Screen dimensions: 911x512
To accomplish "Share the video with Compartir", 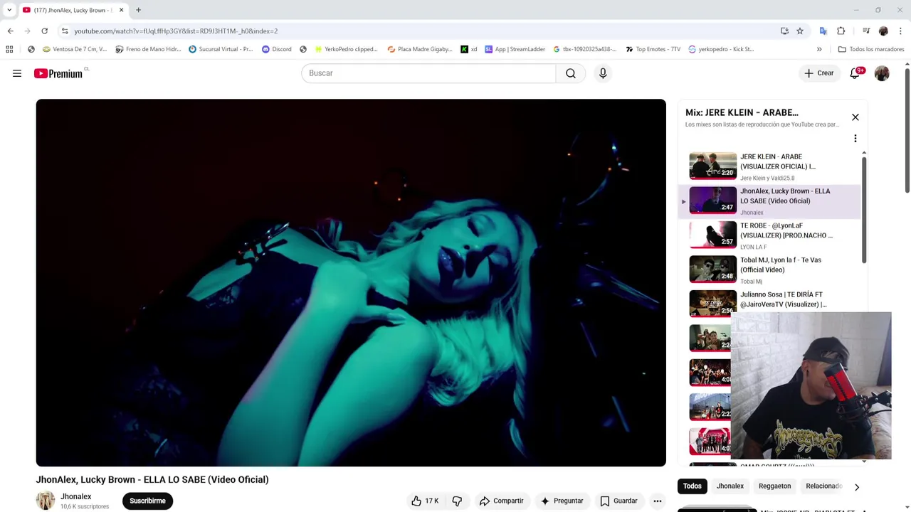I will point(502,501).
